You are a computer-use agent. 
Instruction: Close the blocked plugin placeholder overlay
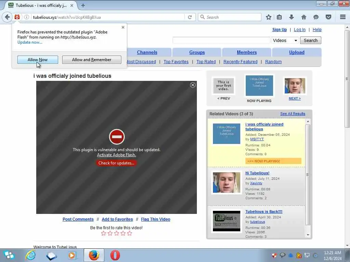193,85
